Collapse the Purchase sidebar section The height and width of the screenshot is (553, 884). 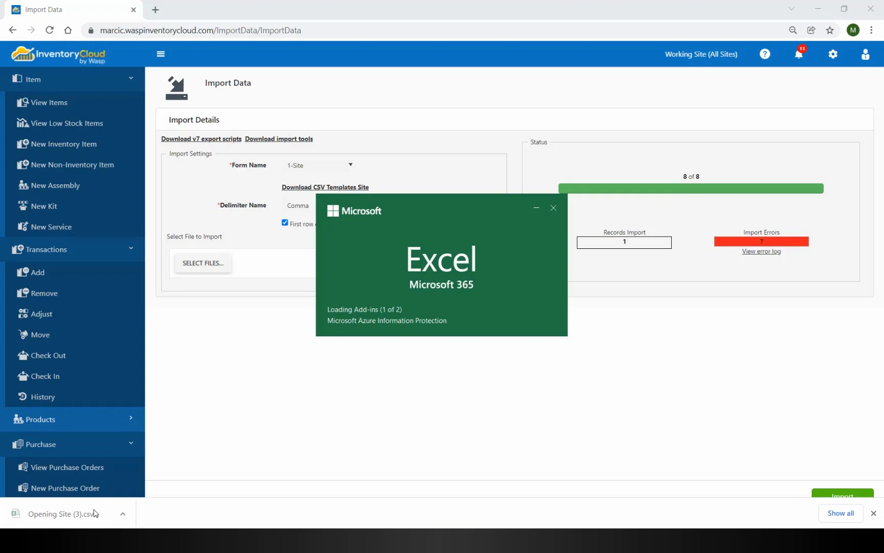pos(131,443)
